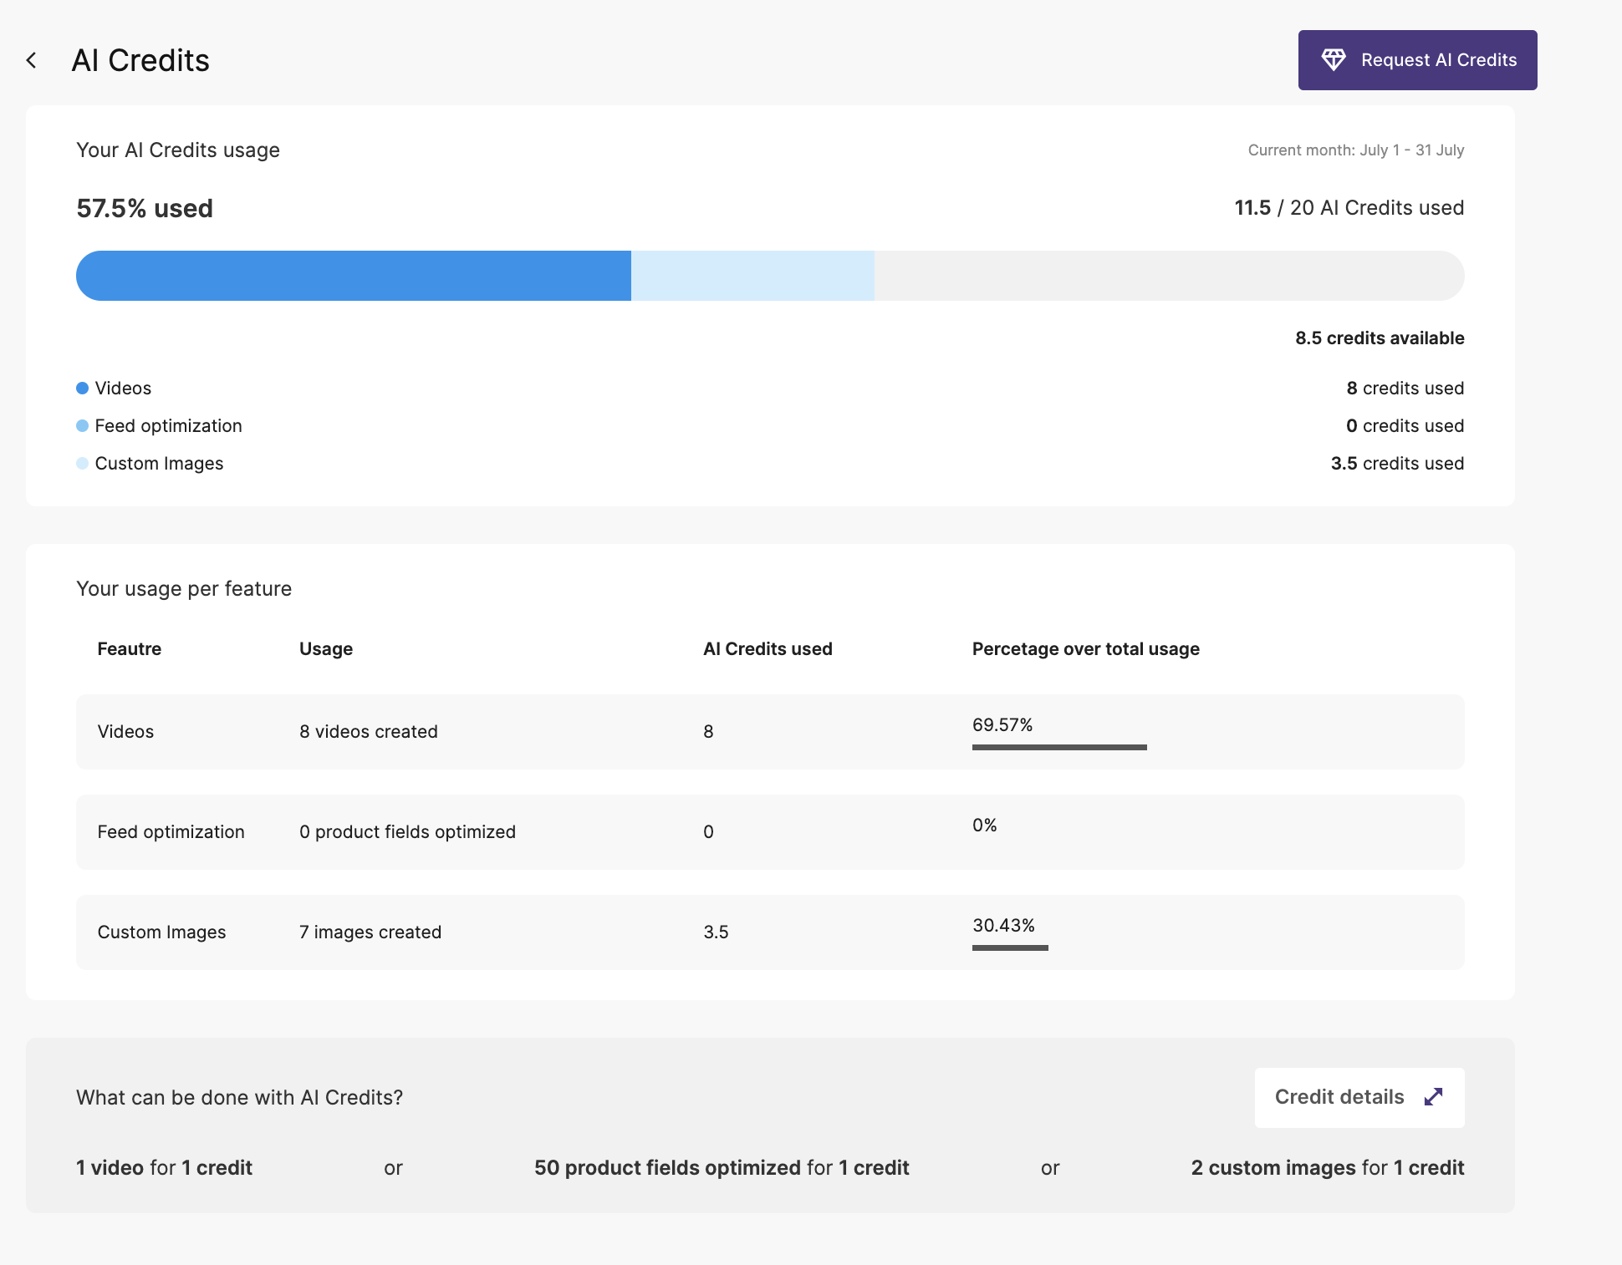The height and width of the screenshot is (1265, 1622).
Task: Select Custom Images table row label
Action: tap(161, 932)
